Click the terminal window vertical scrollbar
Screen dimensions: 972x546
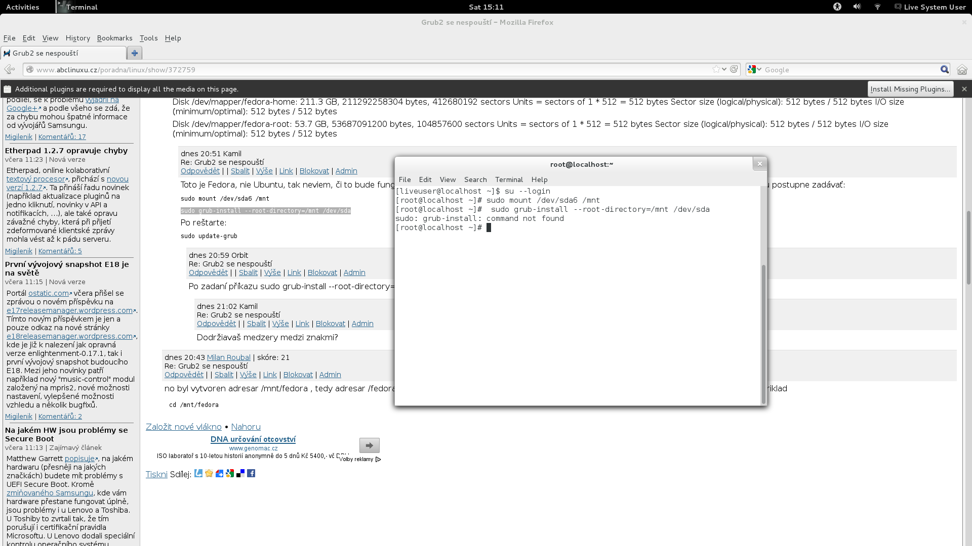[763, 334]
